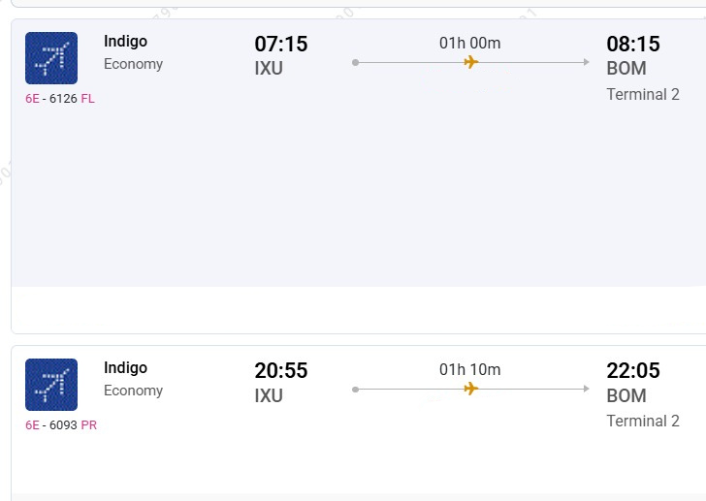Click plane icon on 01h 00m route
Viewport: 706px width, 501px height.
coord(471,62)
